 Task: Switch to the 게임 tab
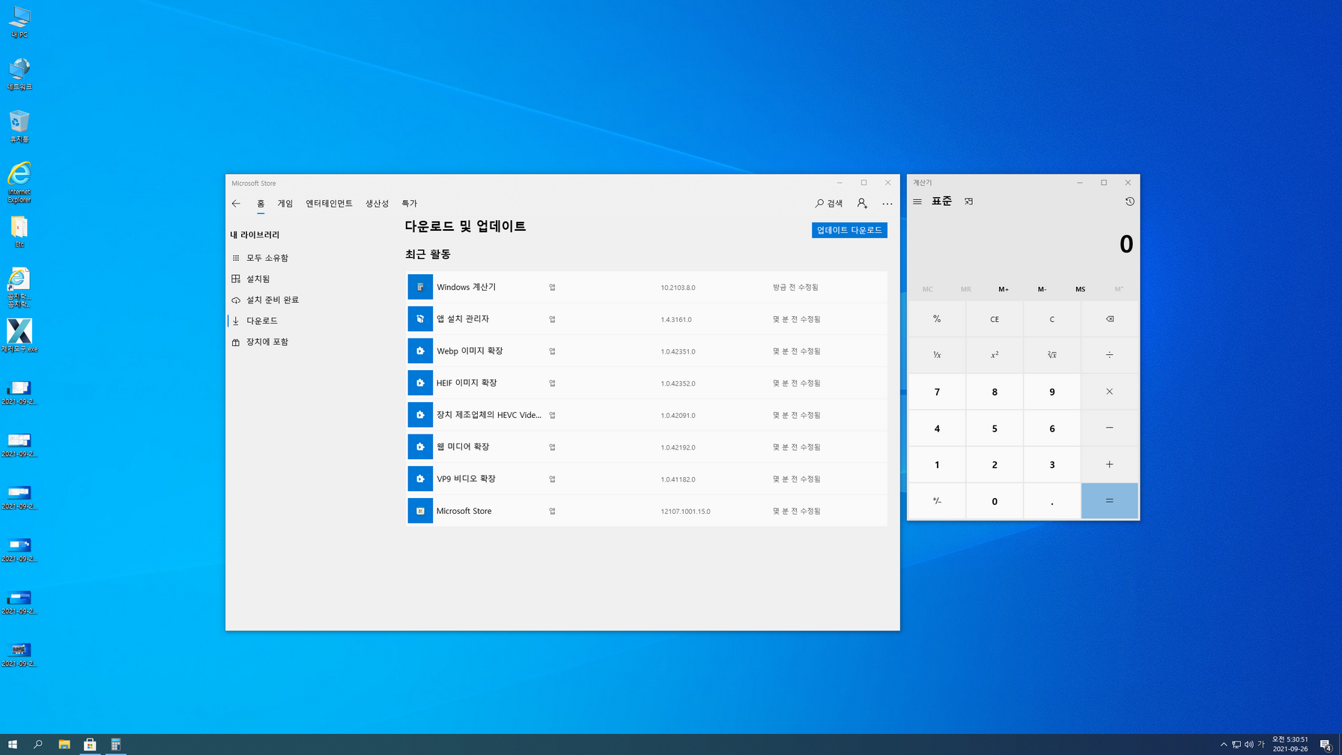285,203
